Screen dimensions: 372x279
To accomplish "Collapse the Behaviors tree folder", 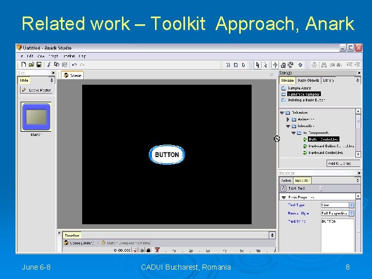I will 282,113.
